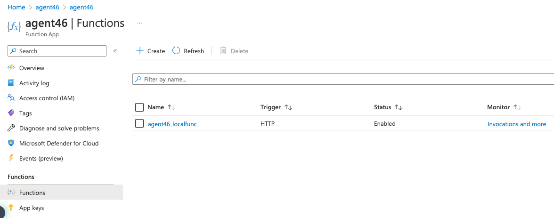Click the Events lightning bolt icon
The width and height of the screenshot is (554, 218).
click(x=11, y=158)
